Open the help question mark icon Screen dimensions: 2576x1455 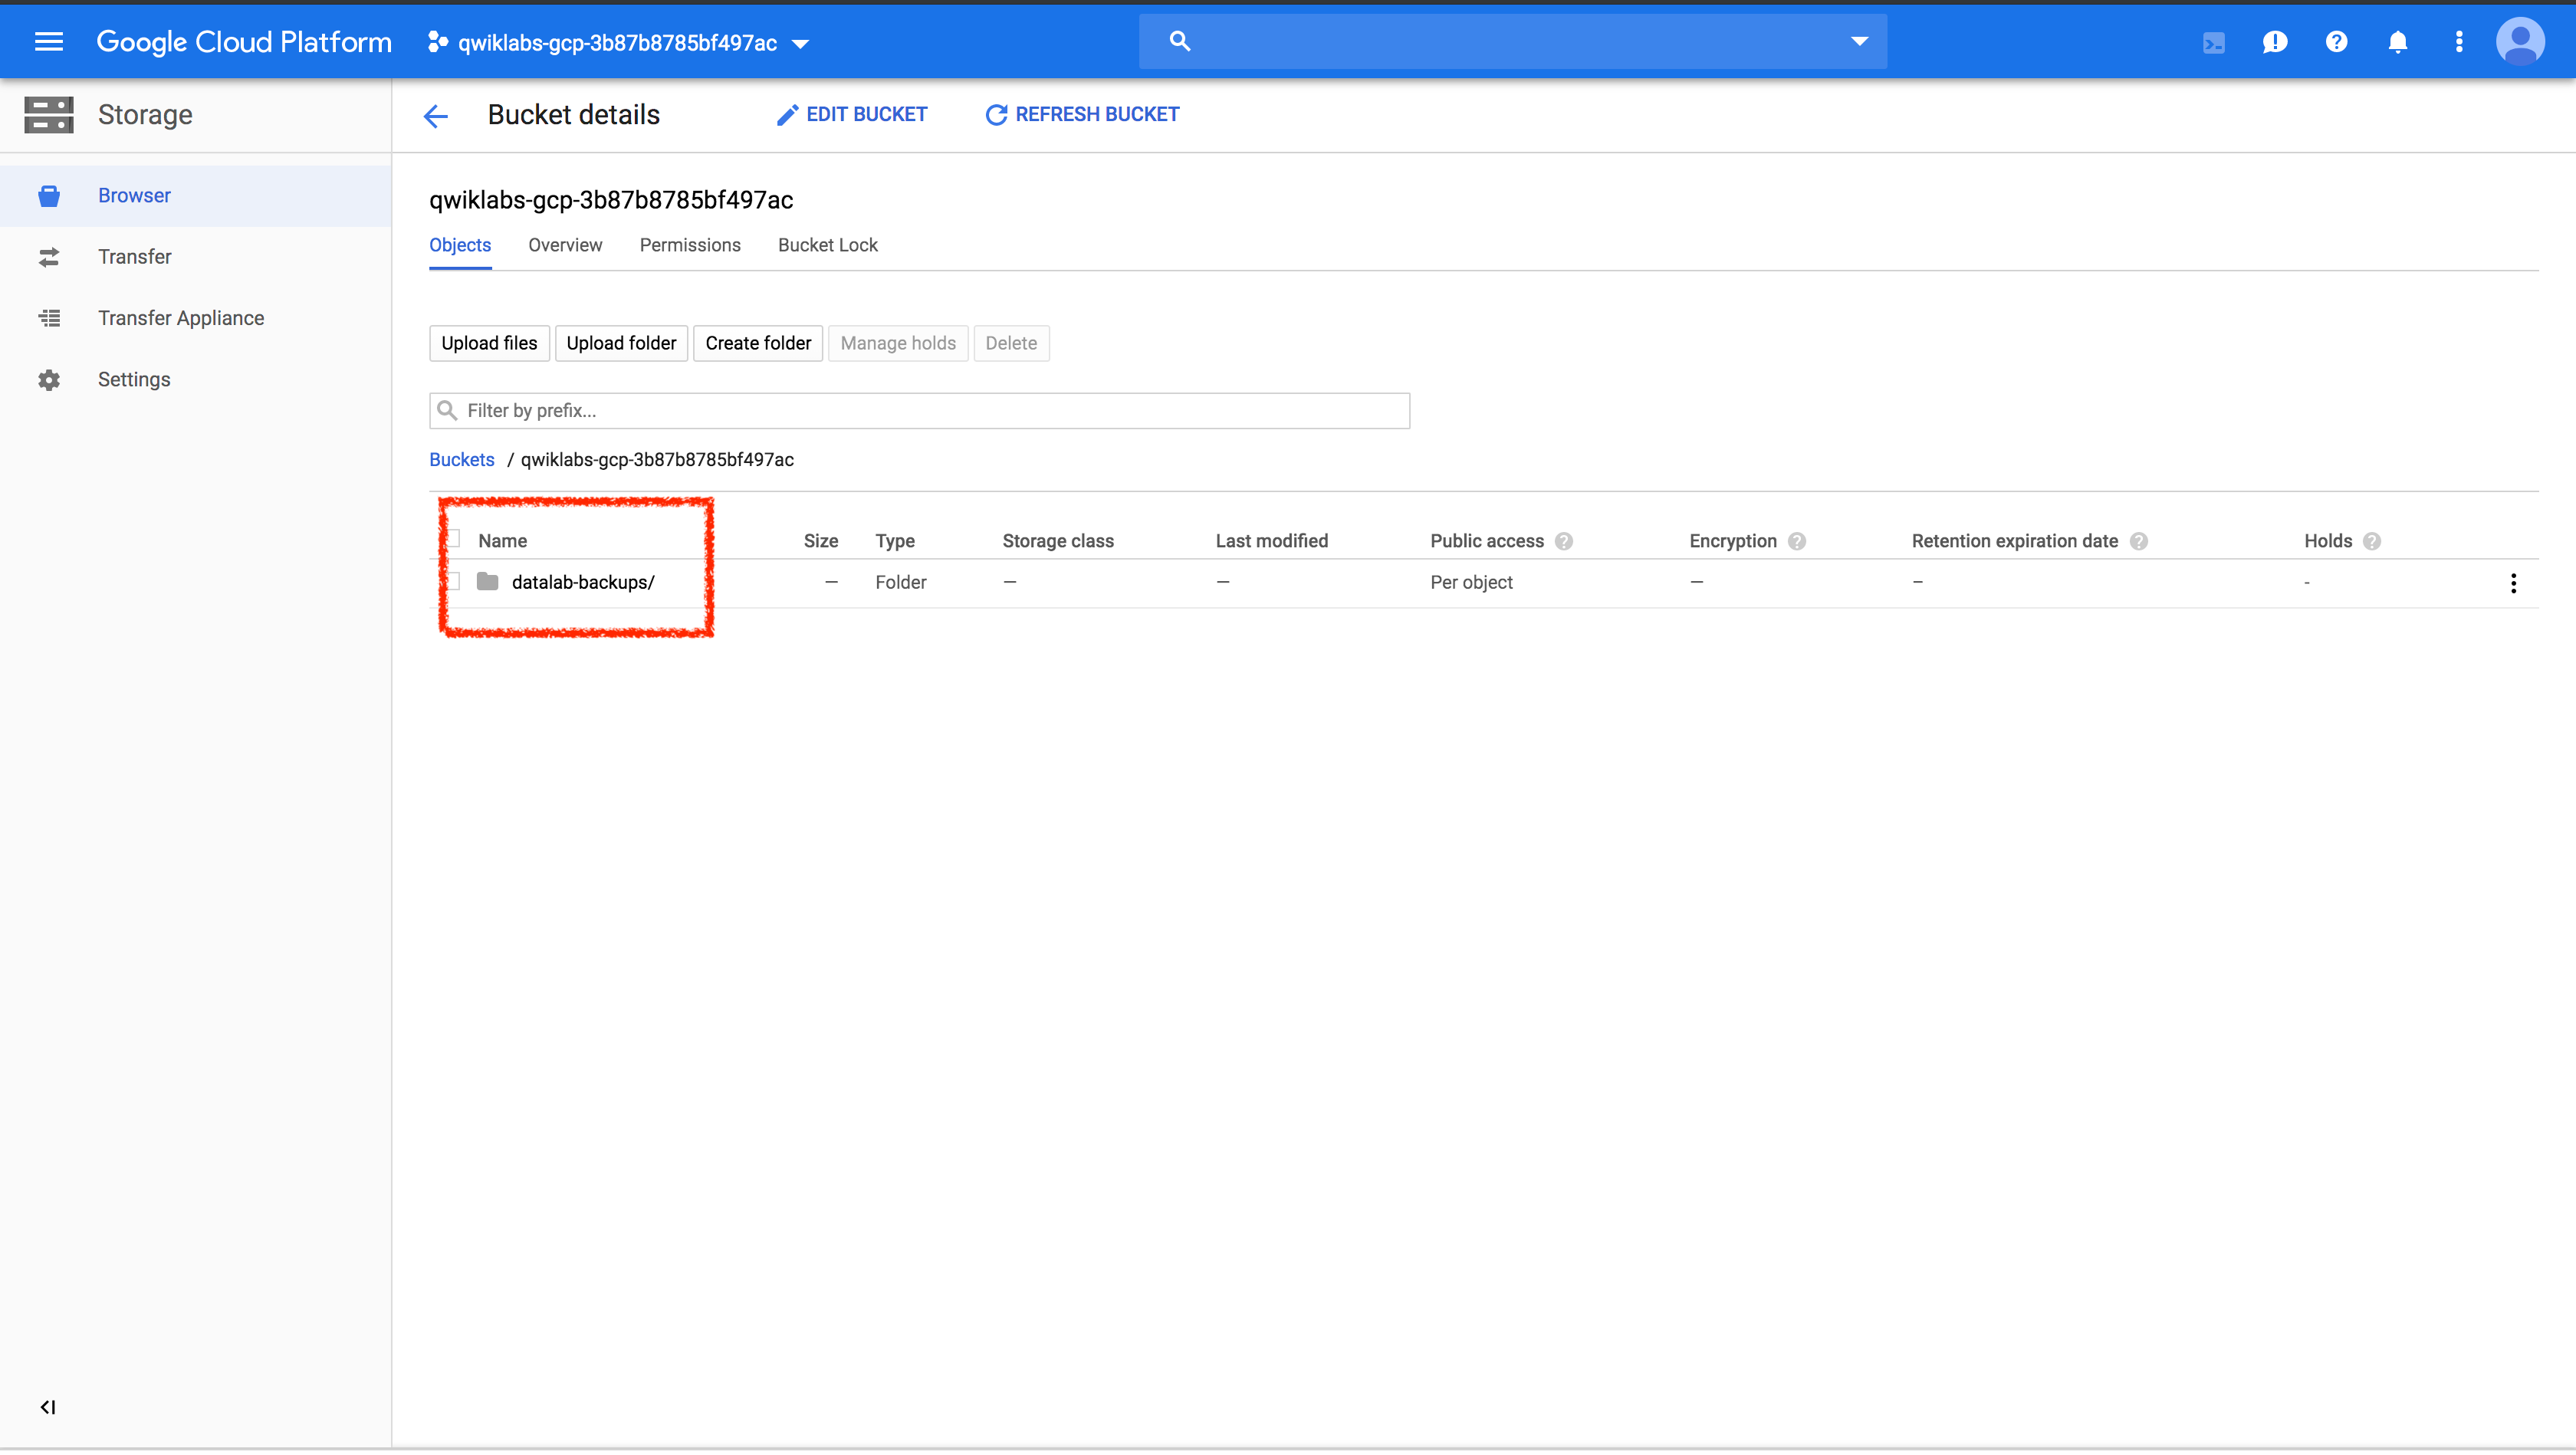pos(2336,42)
